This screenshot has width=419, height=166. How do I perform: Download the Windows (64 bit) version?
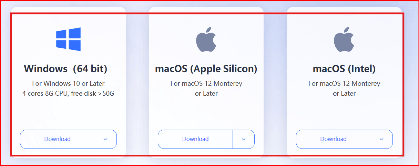(x=57, y=139)
